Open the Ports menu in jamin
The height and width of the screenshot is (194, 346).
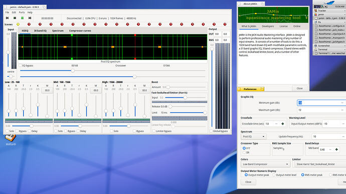coord(22,12)
